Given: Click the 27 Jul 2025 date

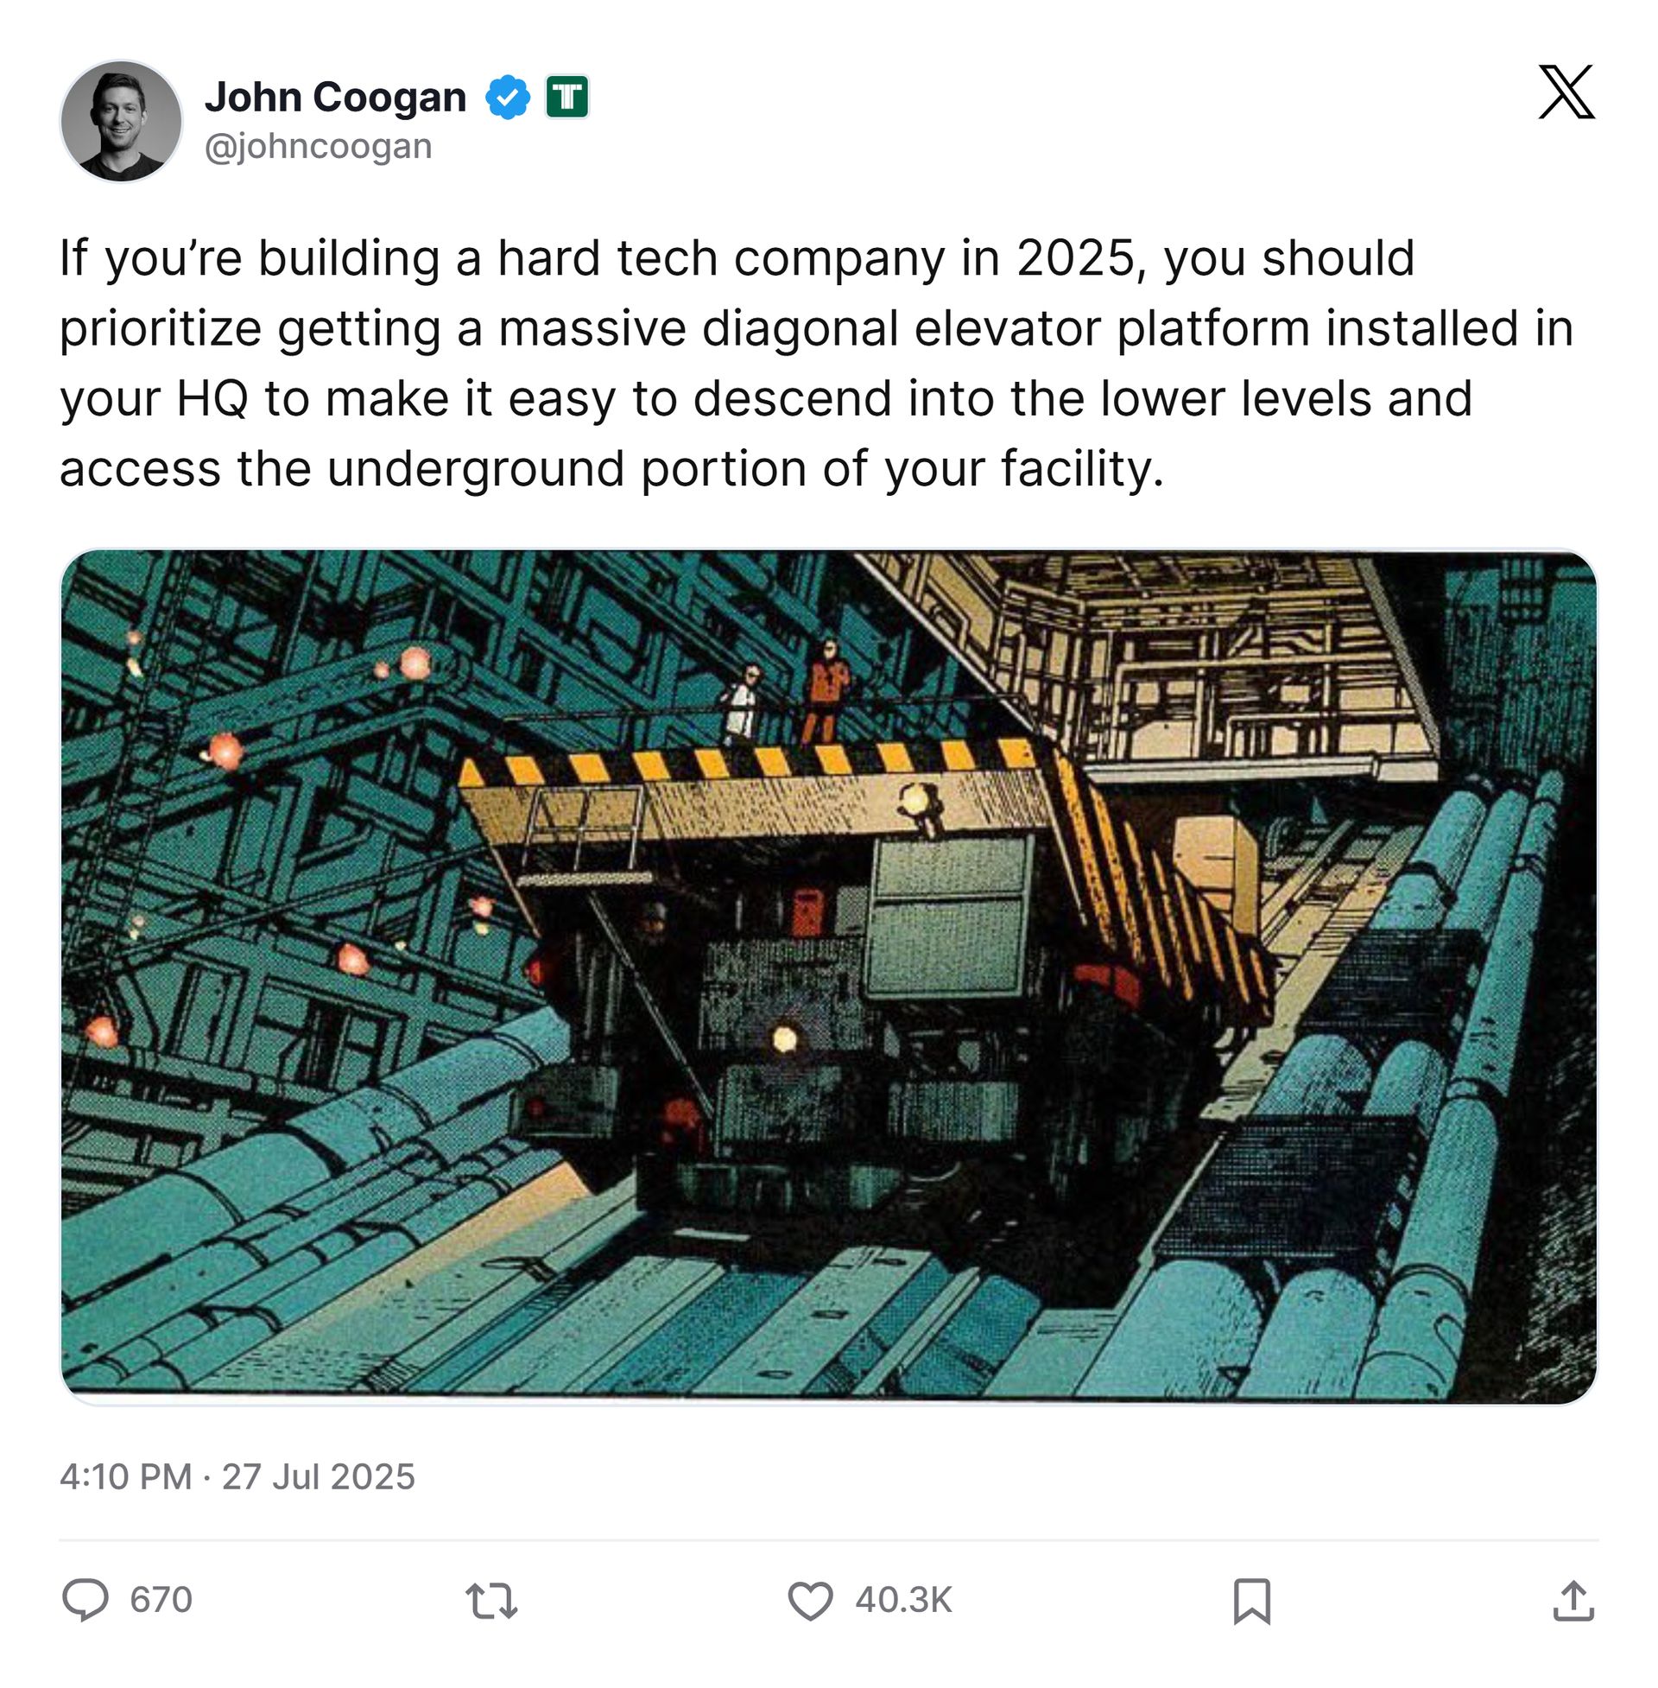Looking at the screenshot, I should click(318, 1476).
